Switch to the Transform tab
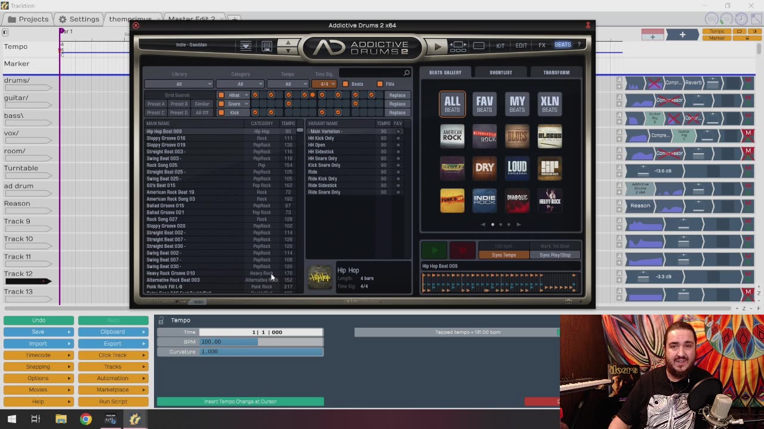Viewport: 764px width, 429px height. click(x=556, y=73)
